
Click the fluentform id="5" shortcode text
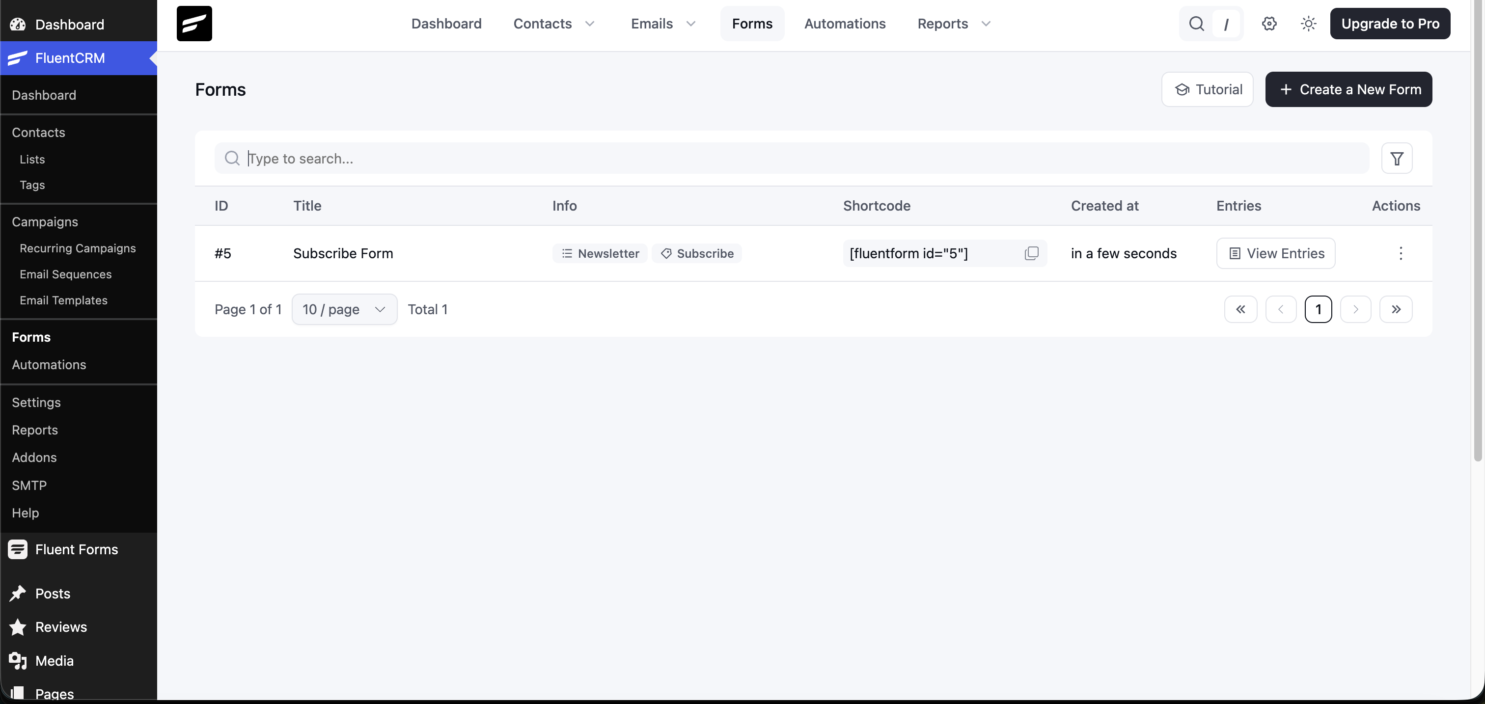tap(908, 253)
